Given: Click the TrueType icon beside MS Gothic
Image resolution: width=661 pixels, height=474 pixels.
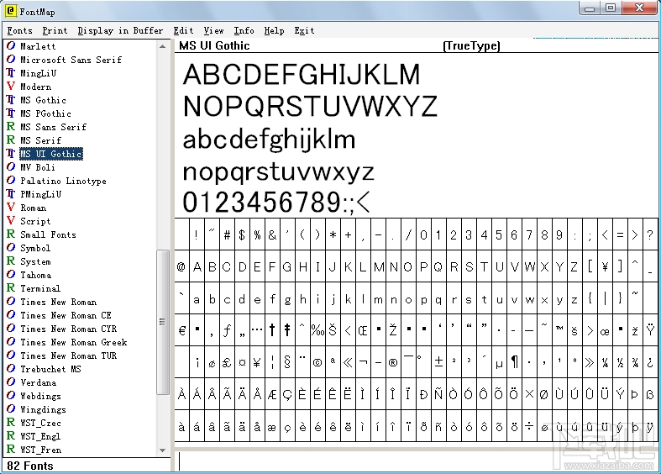Looking at the screenshot, I should pyautogui.click(x=11, y=99).
